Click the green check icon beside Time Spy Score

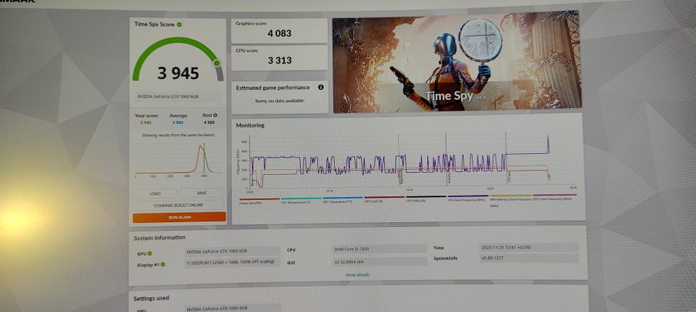179,25
